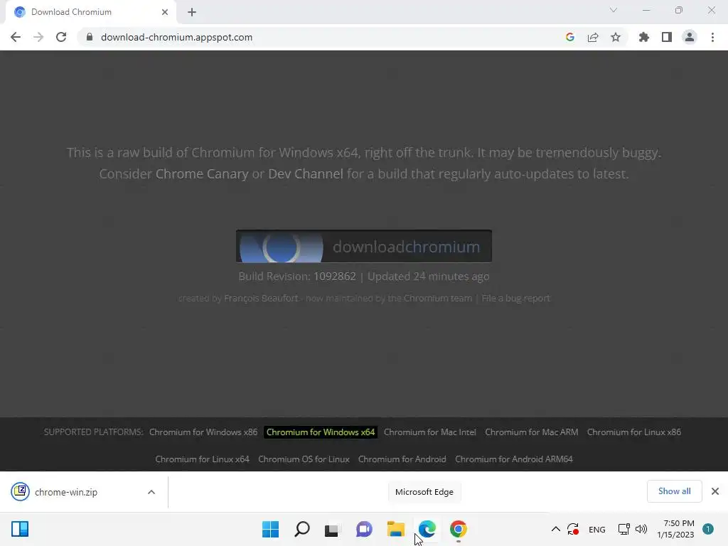Screen dimensions: 728x546
Task: Close the Download Chromium tab
Action: tap(165, 12)
